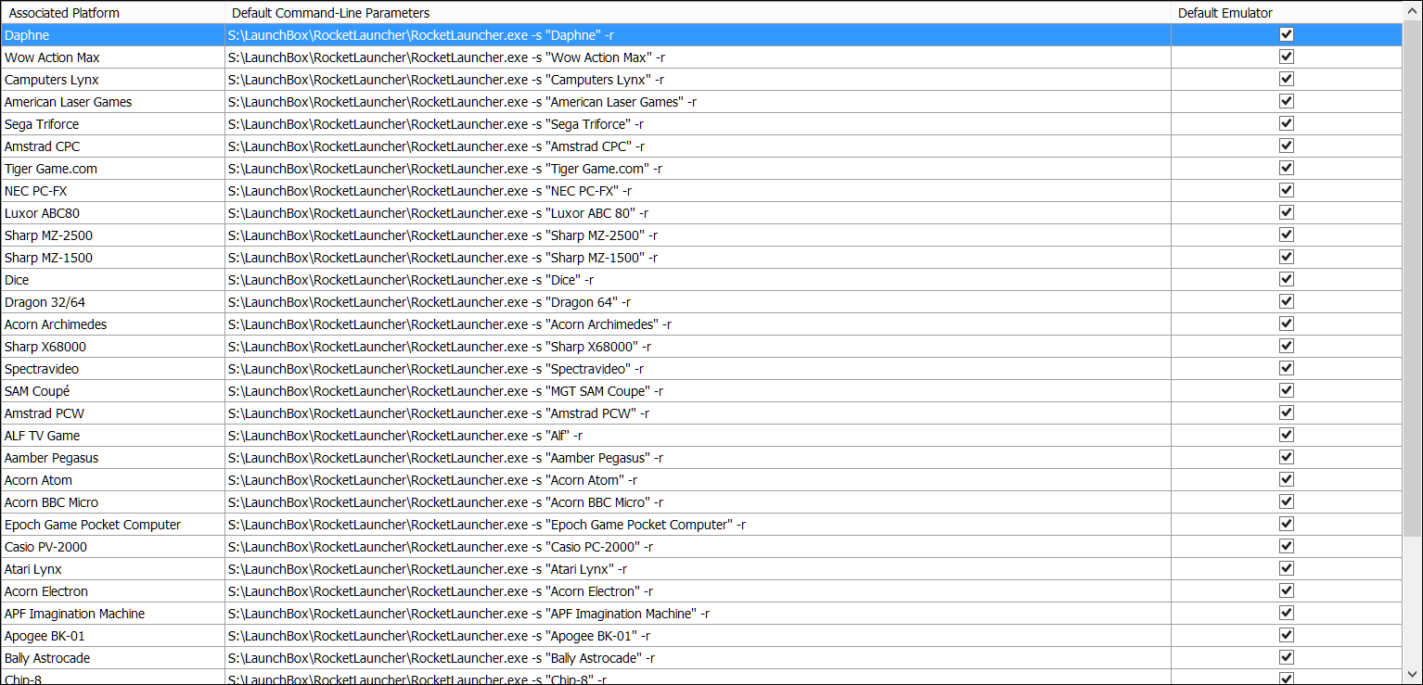Select the Luxor ABC80 platform cell
1423x685 pixels.
(112, 213)
